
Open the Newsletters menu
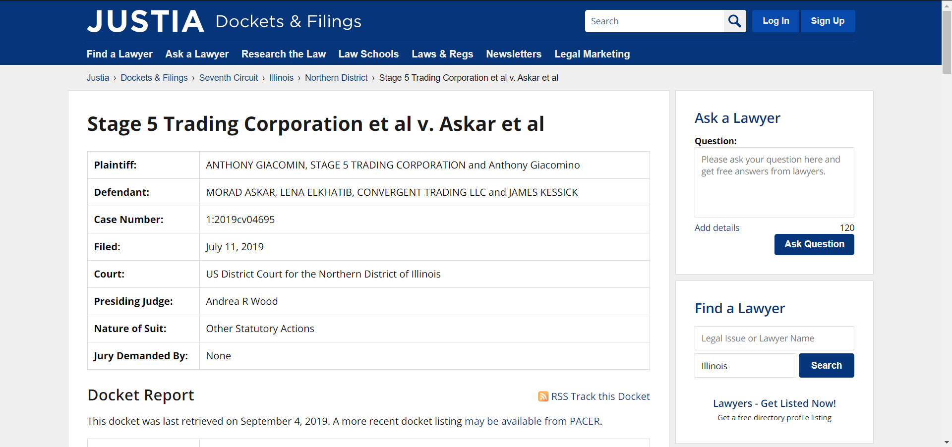pyautogui.click(x=514, y=54)
